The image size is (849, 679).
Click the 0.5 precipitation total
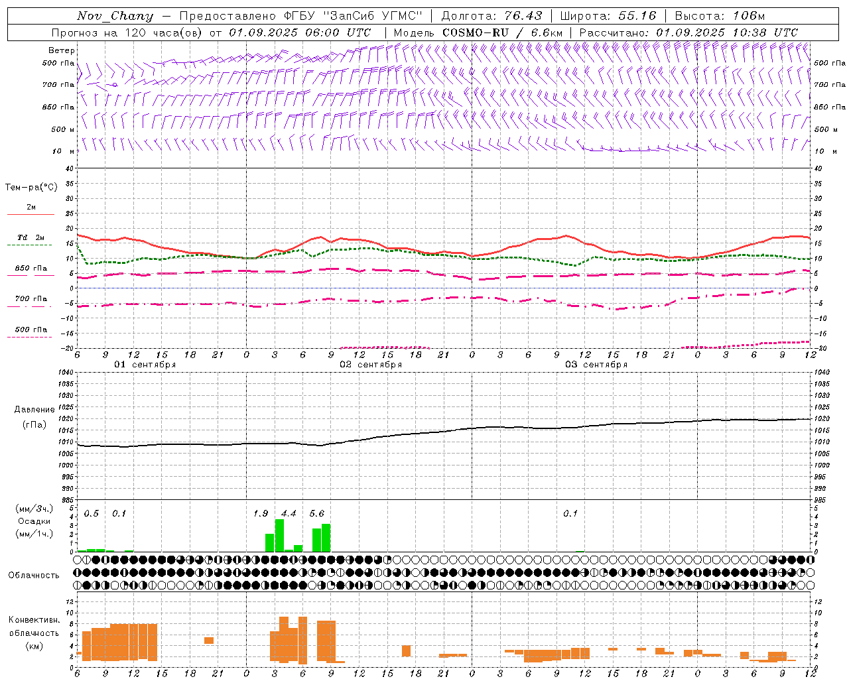(x=91, y=514)
